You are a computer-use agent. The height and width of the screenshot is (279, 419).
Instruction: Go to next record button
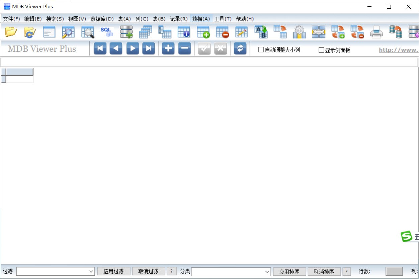pos(133,48)
